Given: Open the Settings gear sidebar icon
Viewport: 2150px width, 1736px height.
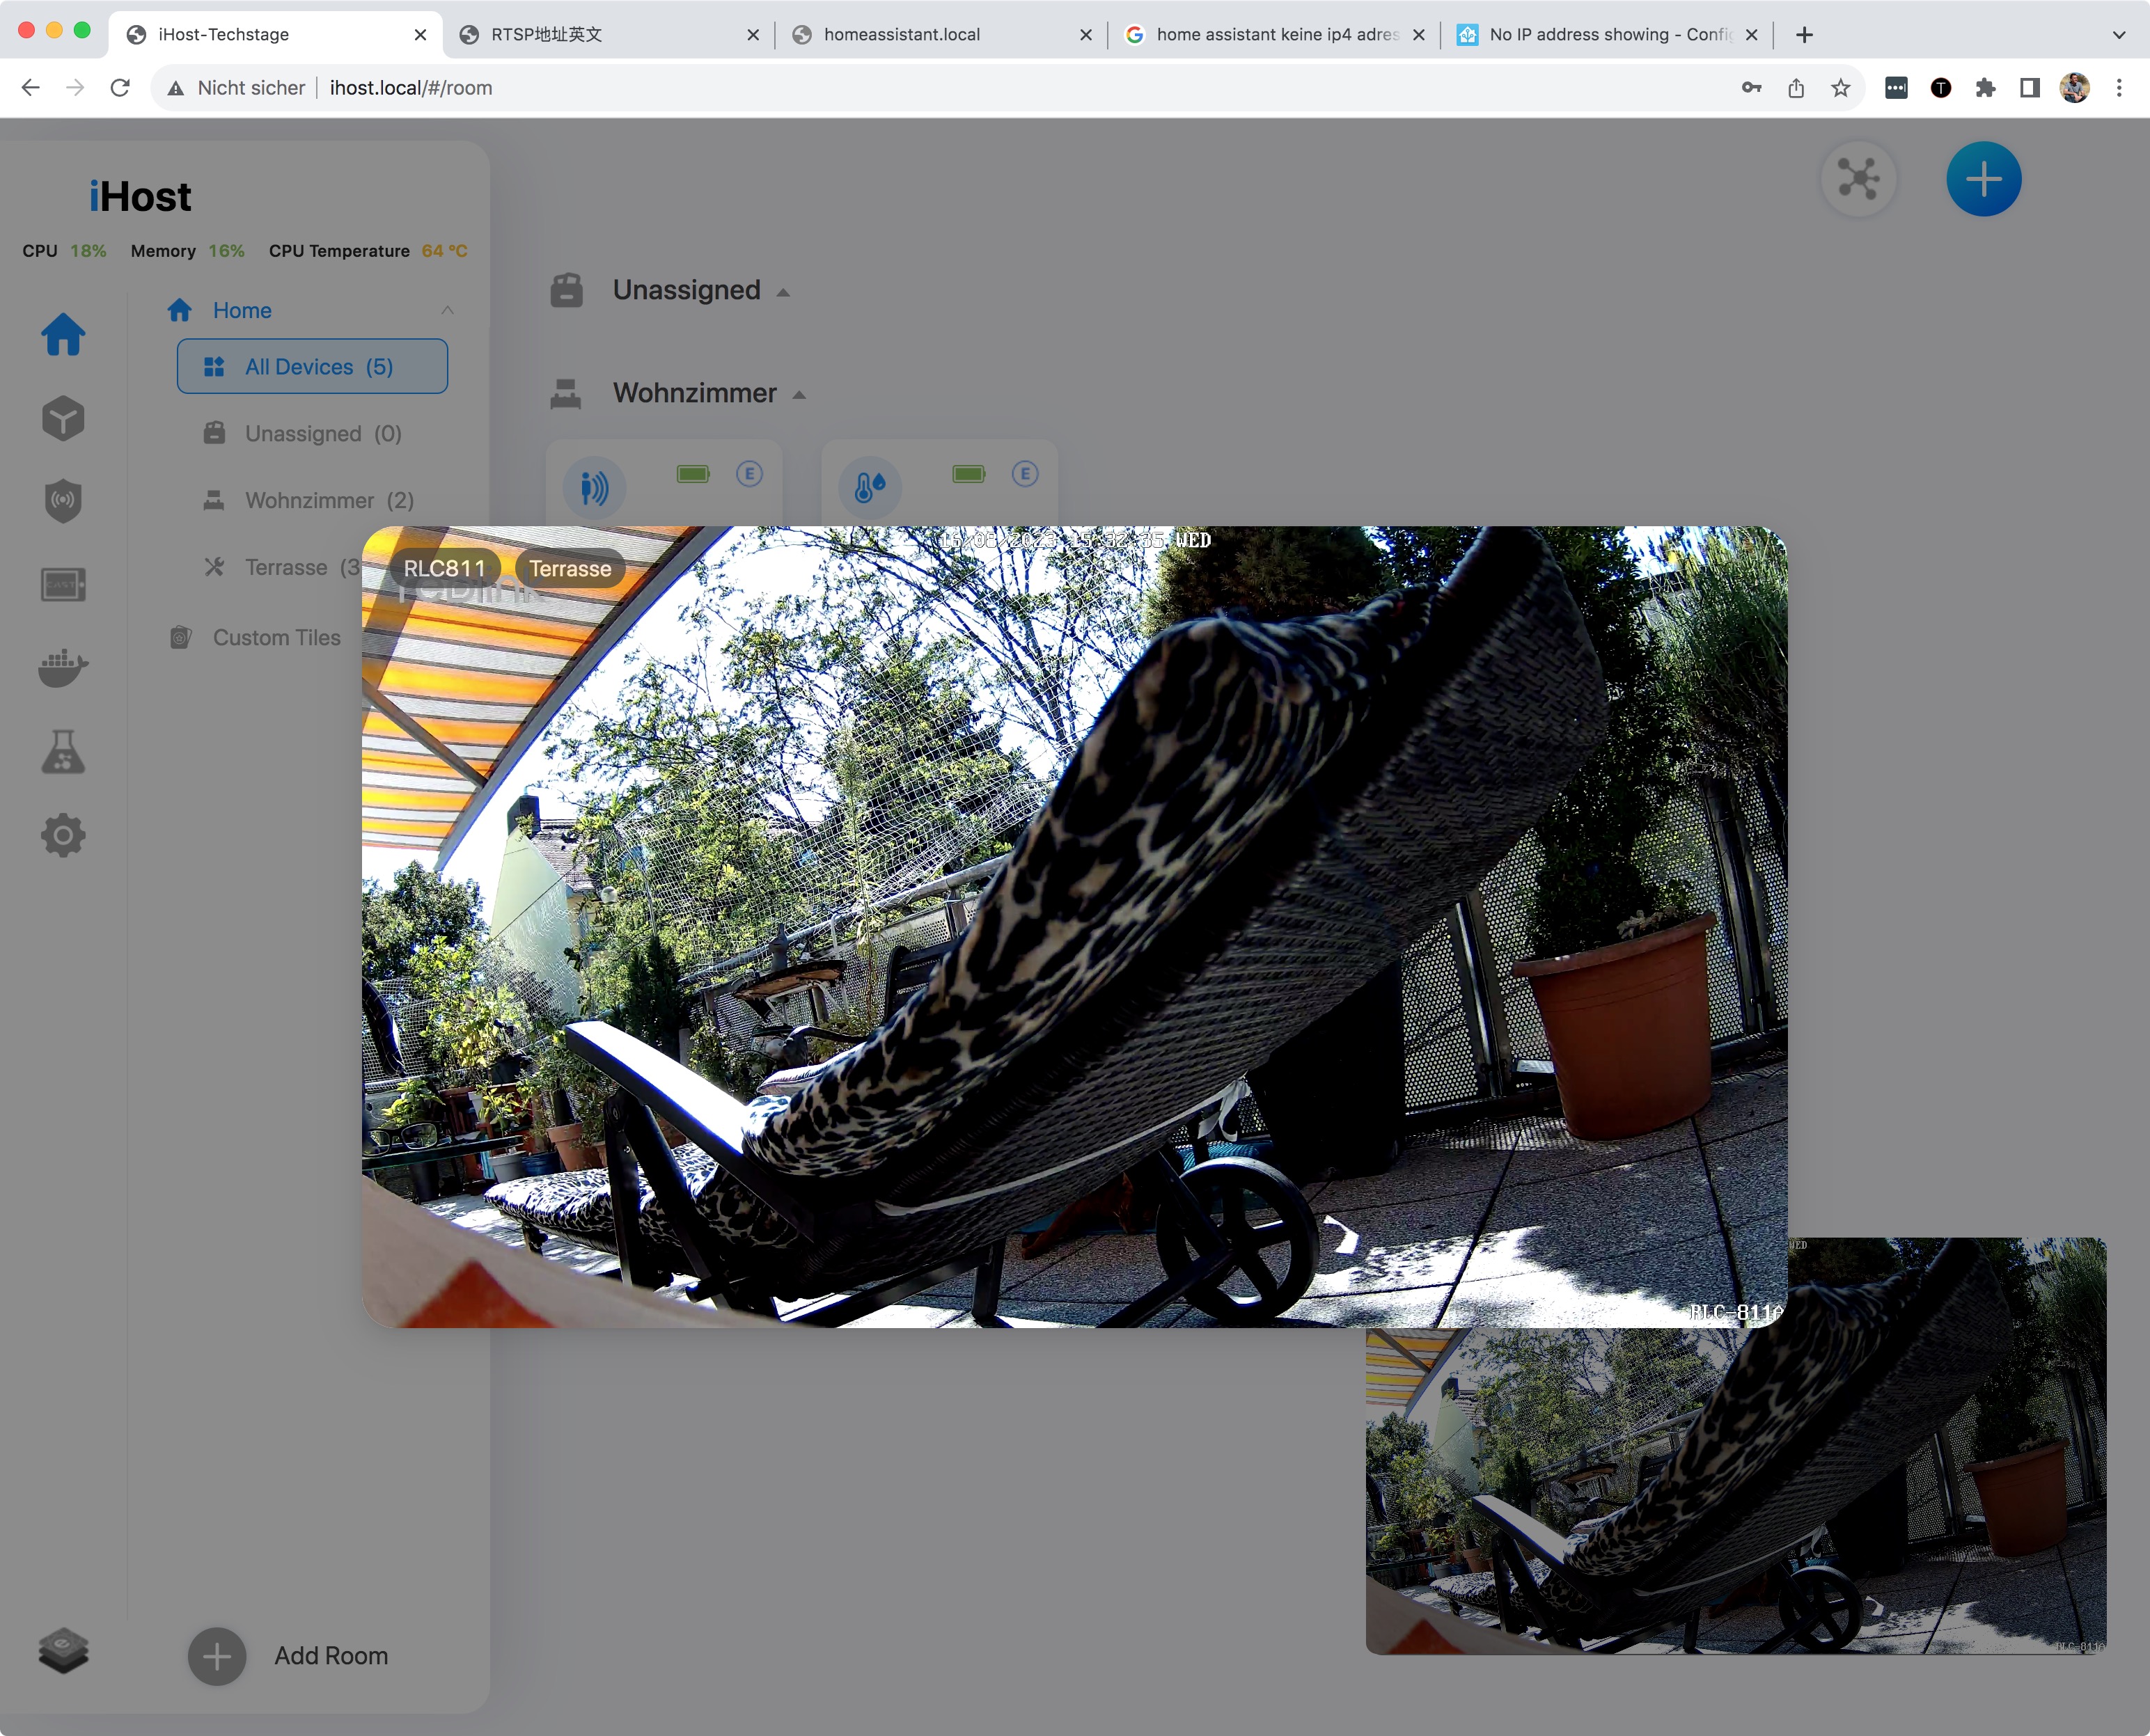Looking at the screenshot, I should click(63, 835).
